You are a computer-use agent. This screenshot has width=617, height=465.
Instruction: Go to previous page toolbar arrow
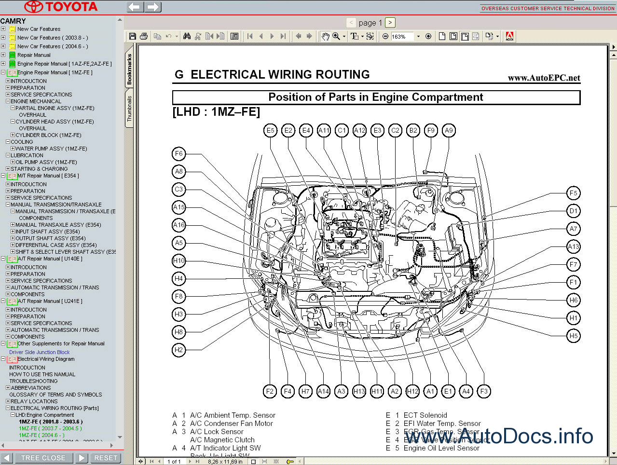point(261,36)
